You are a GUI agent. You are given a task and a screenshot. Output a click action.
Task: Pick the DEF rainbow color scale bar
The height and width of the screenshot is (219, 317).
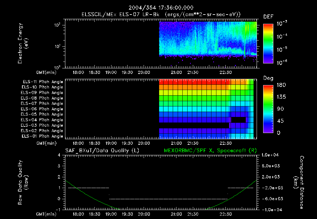pyautogui.click(x=268, y=44)
